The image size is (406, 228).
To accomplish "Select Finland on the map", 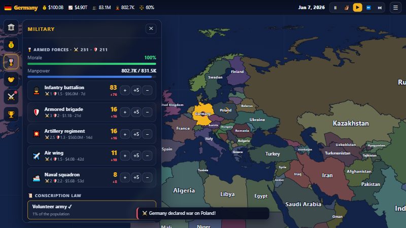I will [x=237, y=71].
